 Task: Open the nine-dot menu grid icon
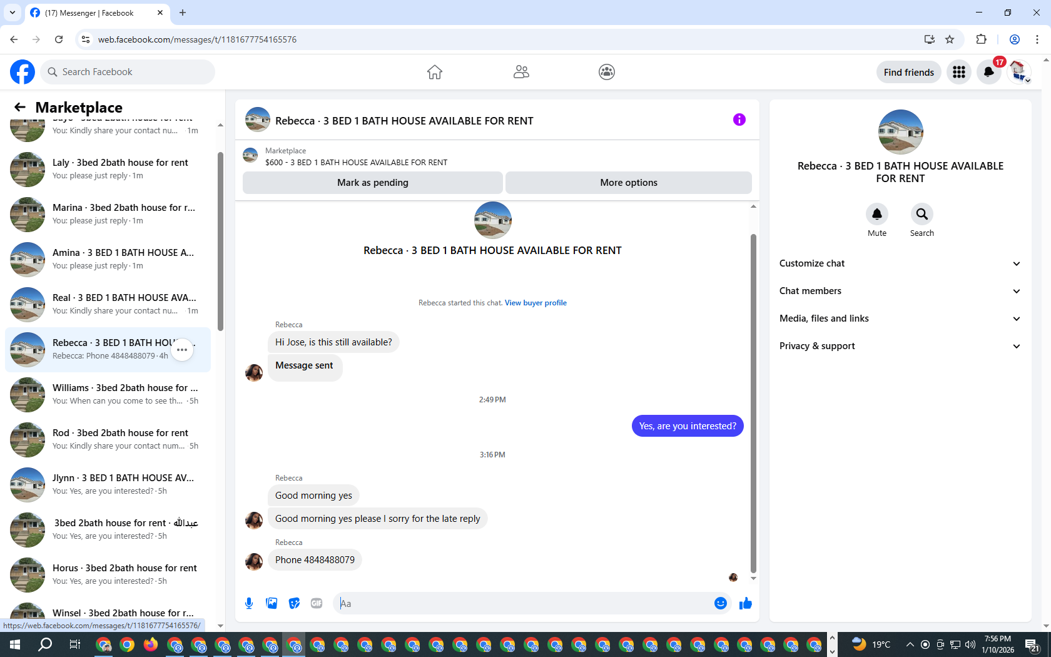coord(959,72)
